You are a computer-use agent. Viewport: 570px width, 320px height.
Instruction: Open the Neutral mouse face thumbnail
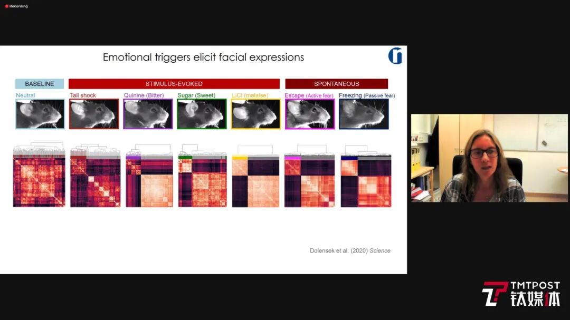click(x=40, y=114)
